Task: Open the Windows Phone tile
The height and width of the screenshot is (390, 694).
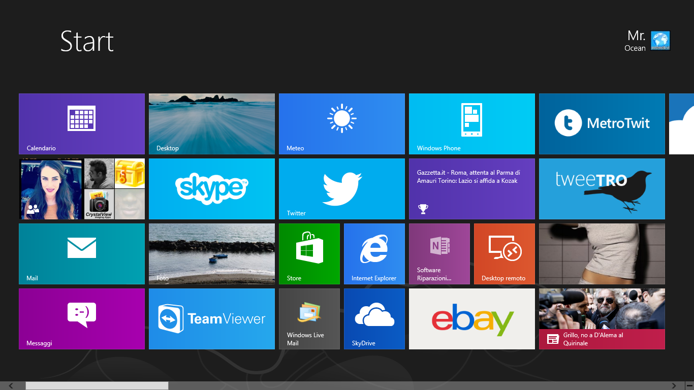Action: click(x=472, y=124)
